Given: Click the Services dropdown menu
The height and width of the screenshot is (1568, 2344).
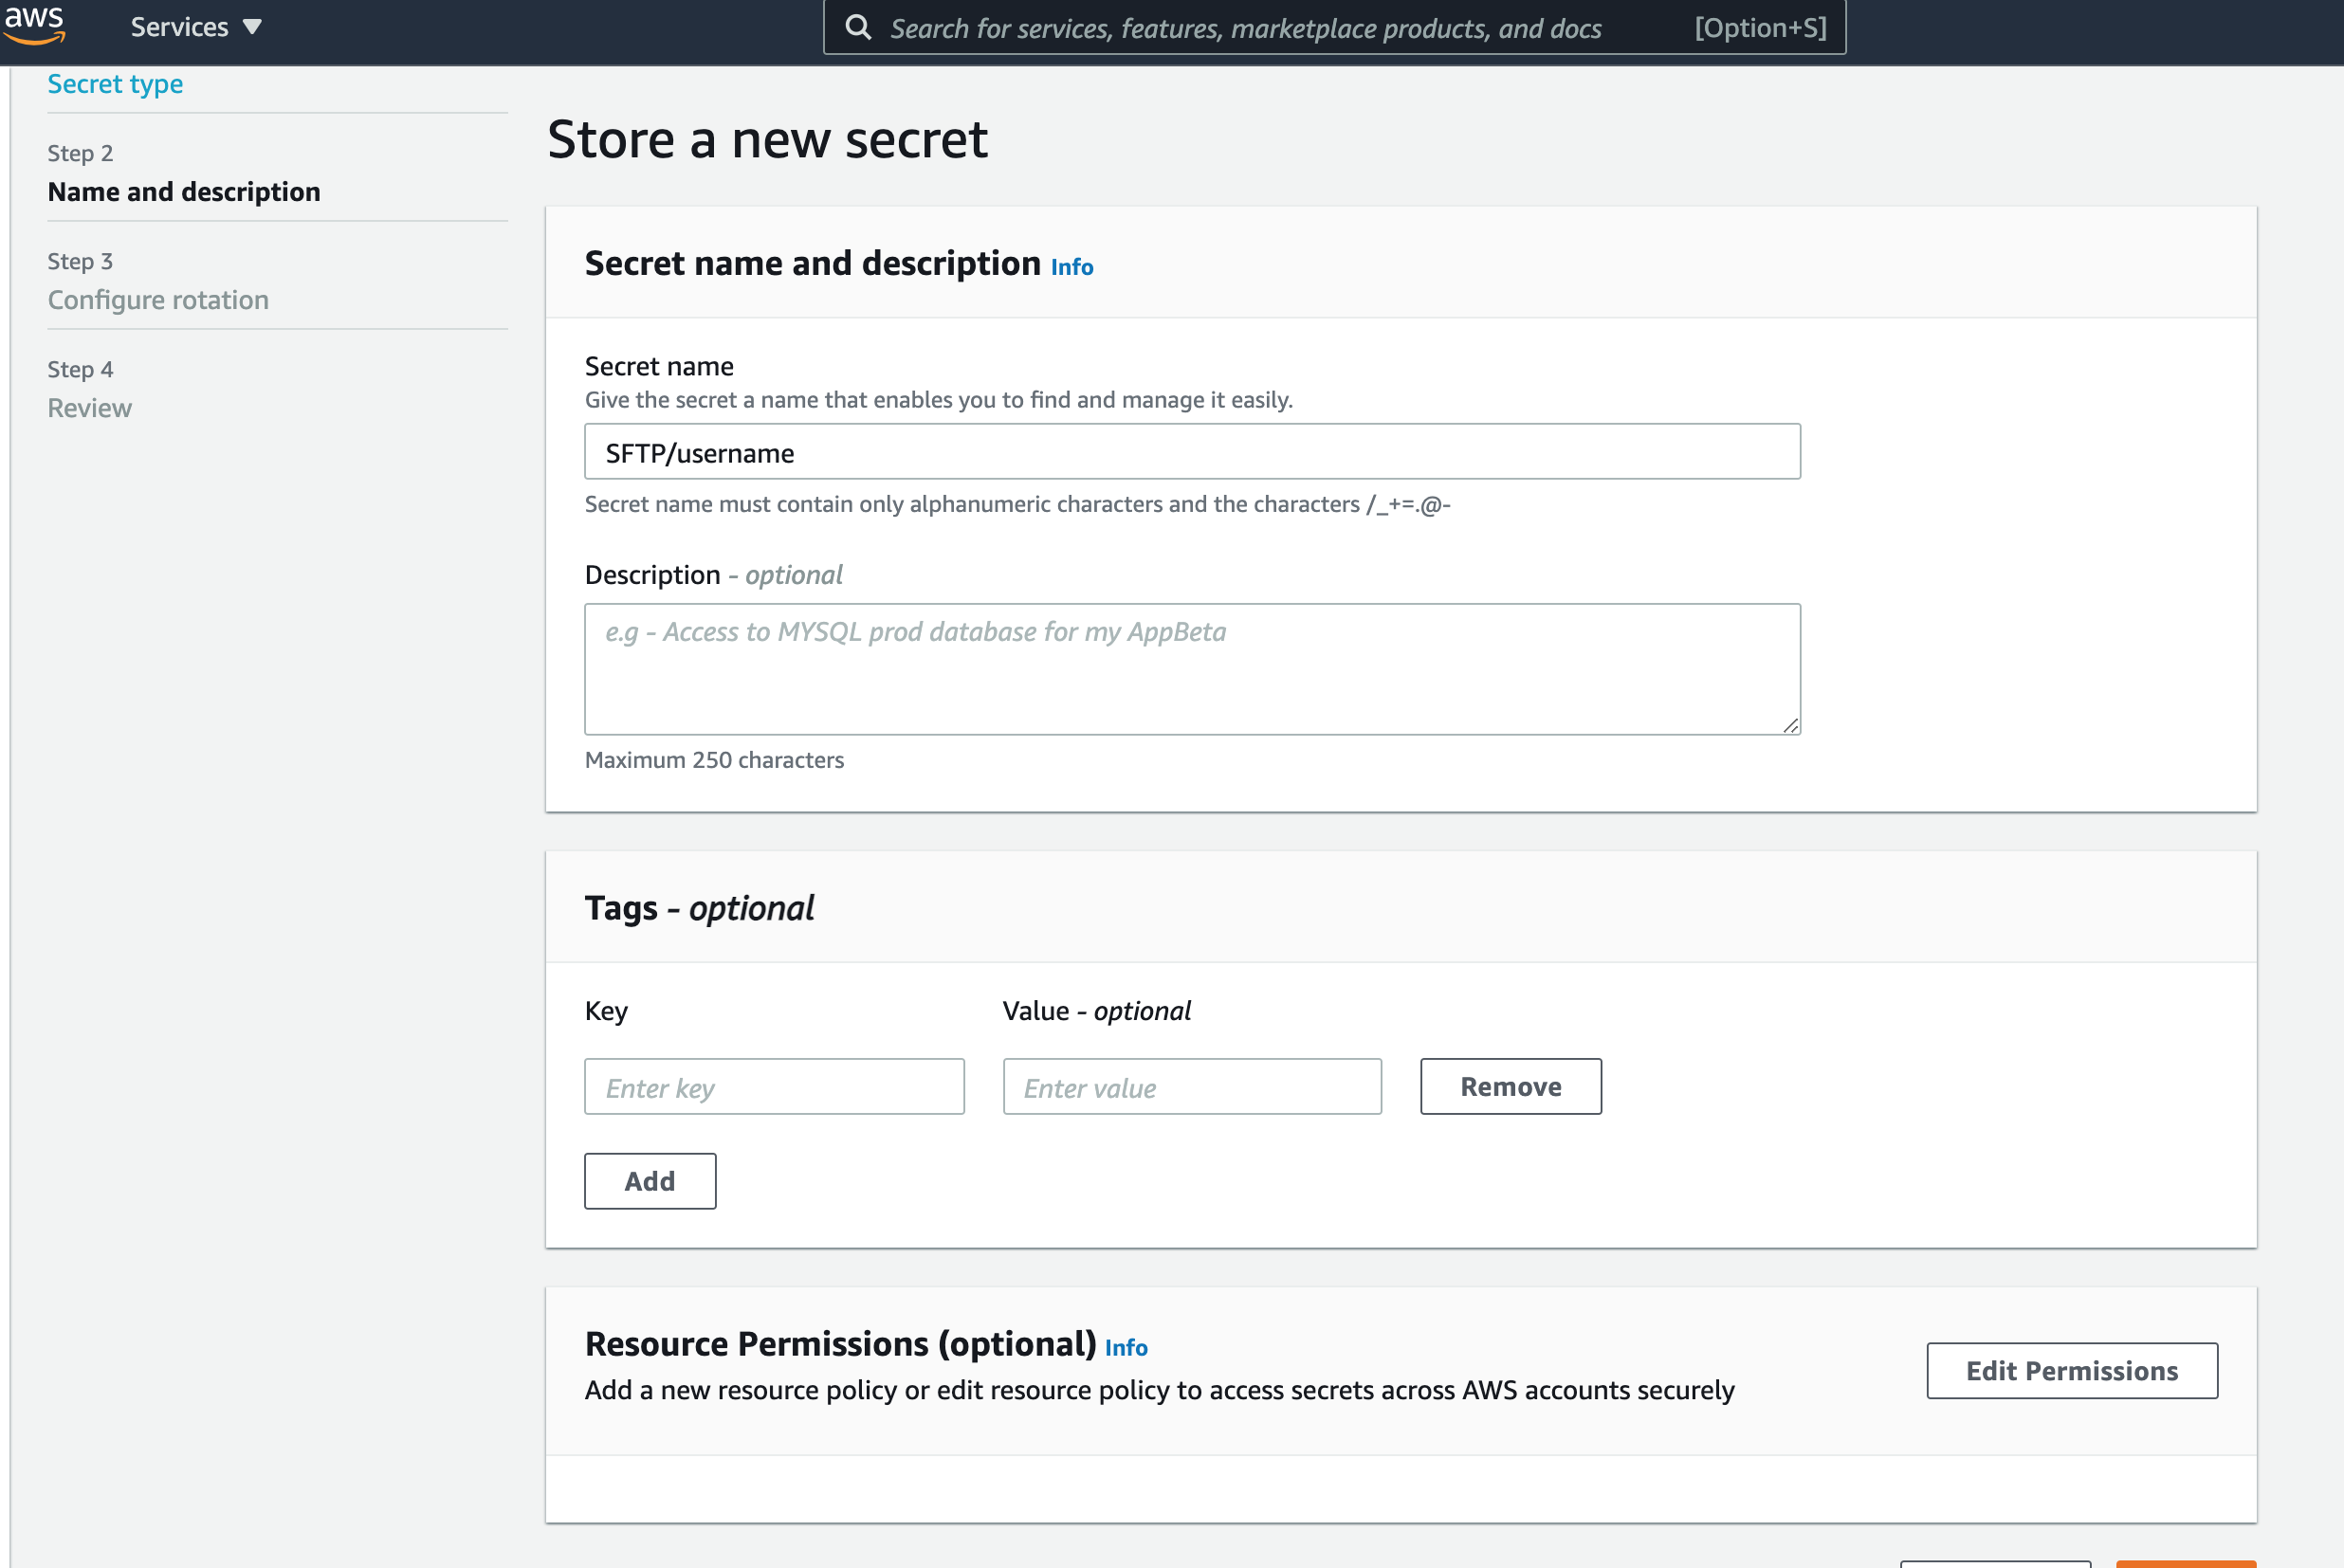Looking at the screenshot, I should pos(198,27).
